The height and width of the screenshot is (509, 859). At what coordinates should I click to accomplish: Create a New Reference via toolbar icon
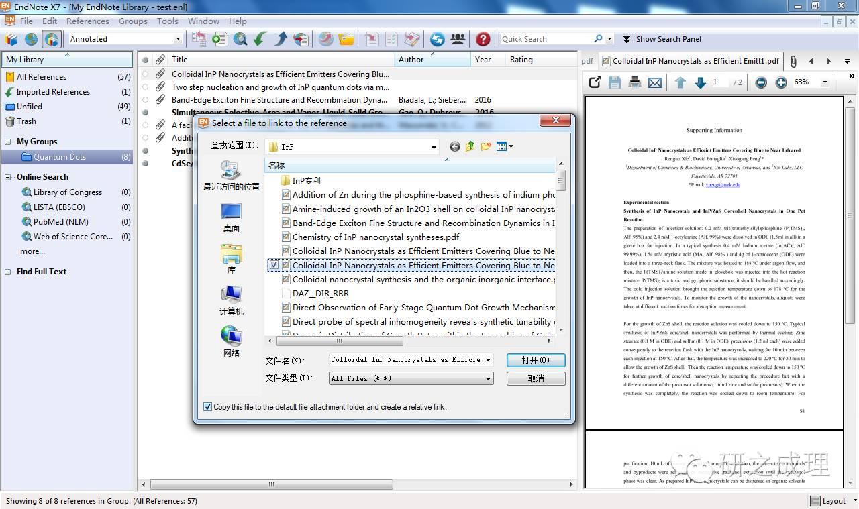pos(219,39)
